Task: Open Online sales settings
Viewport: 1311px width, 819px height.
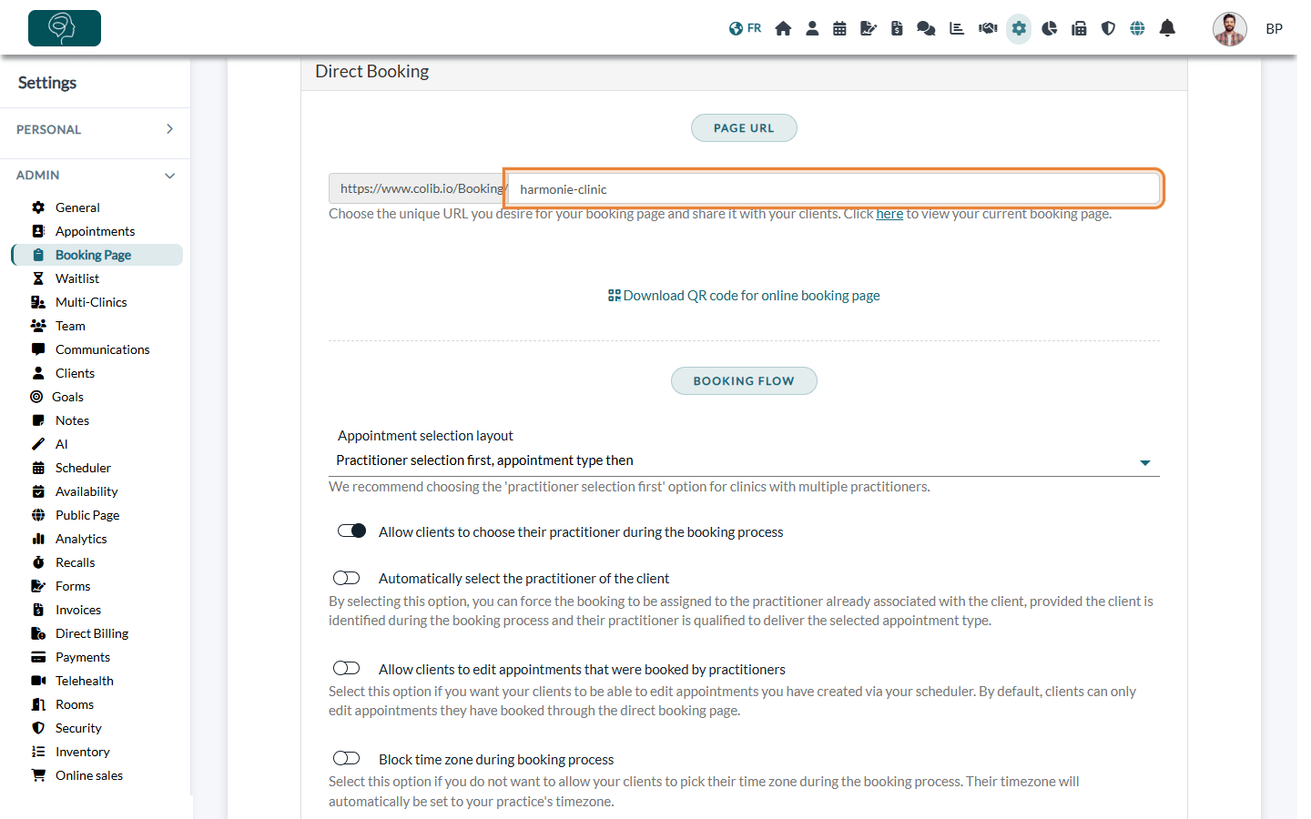Action: (x=89, y=775)
